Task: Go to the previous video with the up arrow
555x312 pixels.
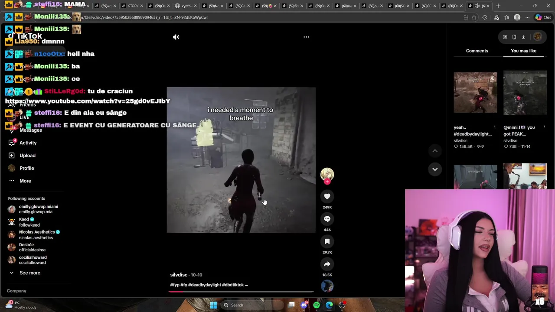Action: pyautogui.click(x=434, y=151)
